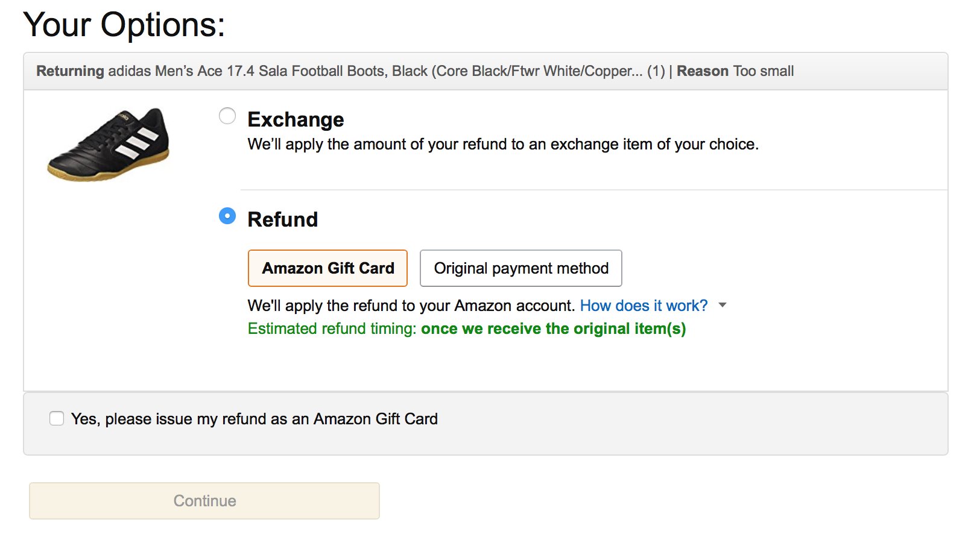Choose the Amazon Gift Card refund option
Screen dimensions: 971x534
click(x=327, y=268)
